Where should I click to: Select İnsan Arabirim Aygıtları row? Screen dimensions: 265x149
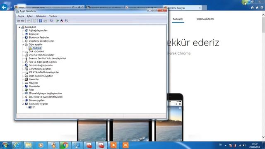pyautogui.click(x=41, y=76)
